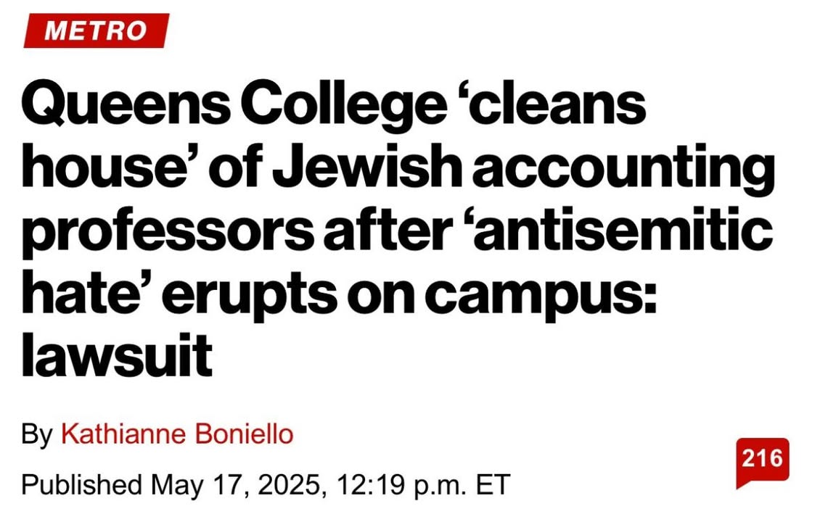Click the word 'house' in the headline
This screenshot has width=820, height=522.
[102, 167]
